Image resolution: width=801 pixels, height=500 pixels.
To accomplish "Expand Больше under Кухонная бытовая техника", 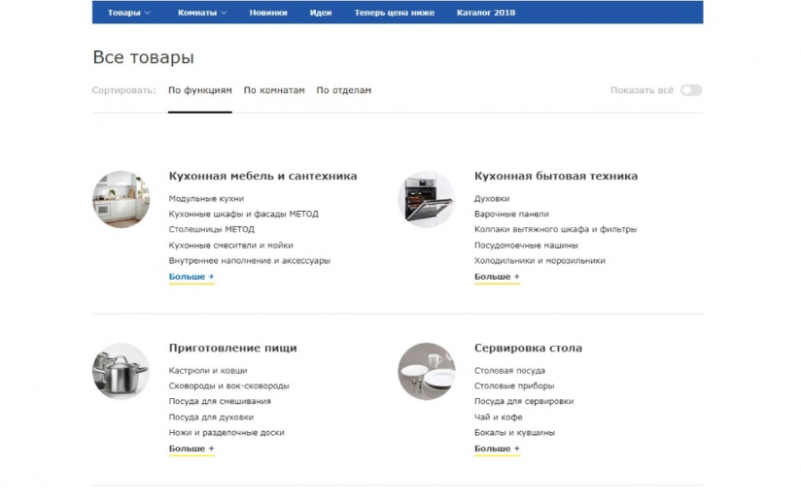I will tap(497, 277).
